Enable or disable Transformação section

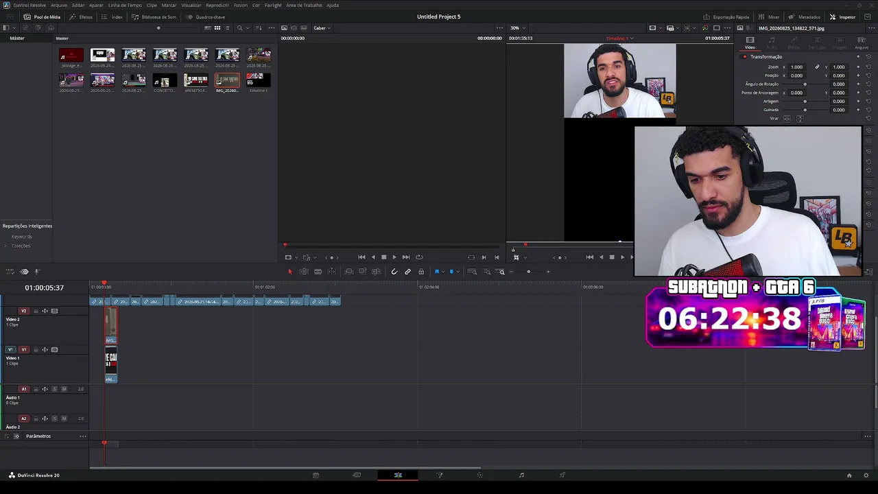[745, 57]
